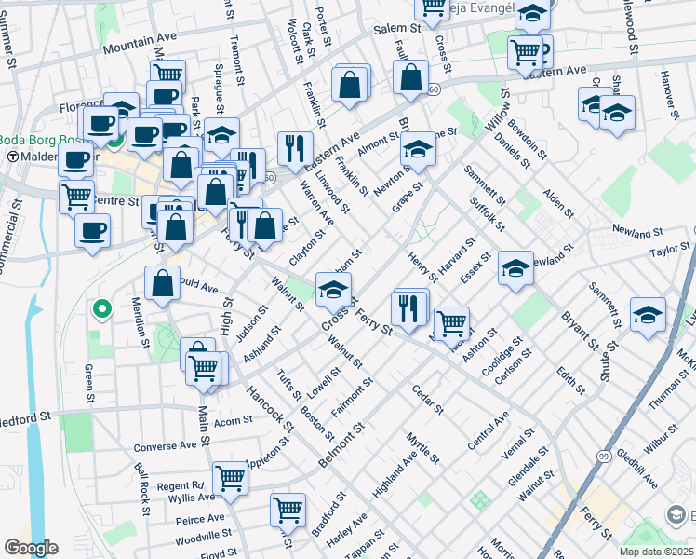Open the coffee cup marker near Commercial St
696x559 pixels.
(92, 231)
